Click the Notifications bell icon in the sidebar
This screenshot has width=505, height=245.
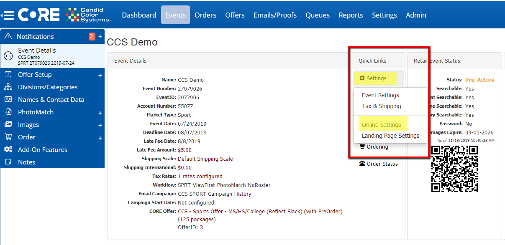(x=8, y=36)
